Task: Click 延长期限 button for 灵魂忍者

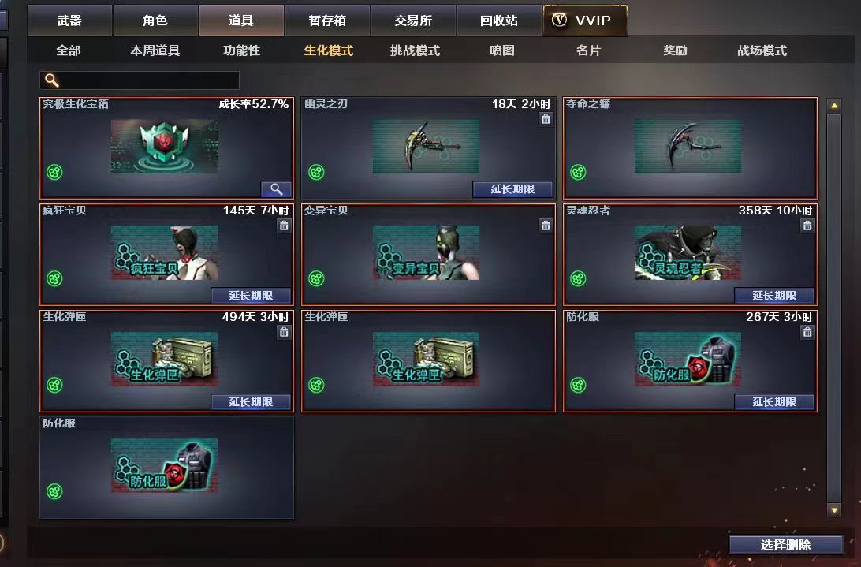Action: coord(774,296)
